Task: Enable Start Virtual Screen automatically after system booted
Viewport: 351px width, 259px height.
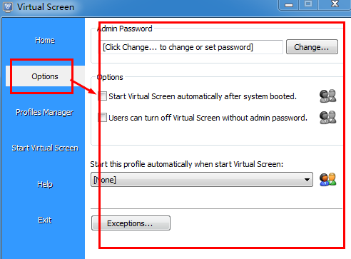Action: point(103,96)
